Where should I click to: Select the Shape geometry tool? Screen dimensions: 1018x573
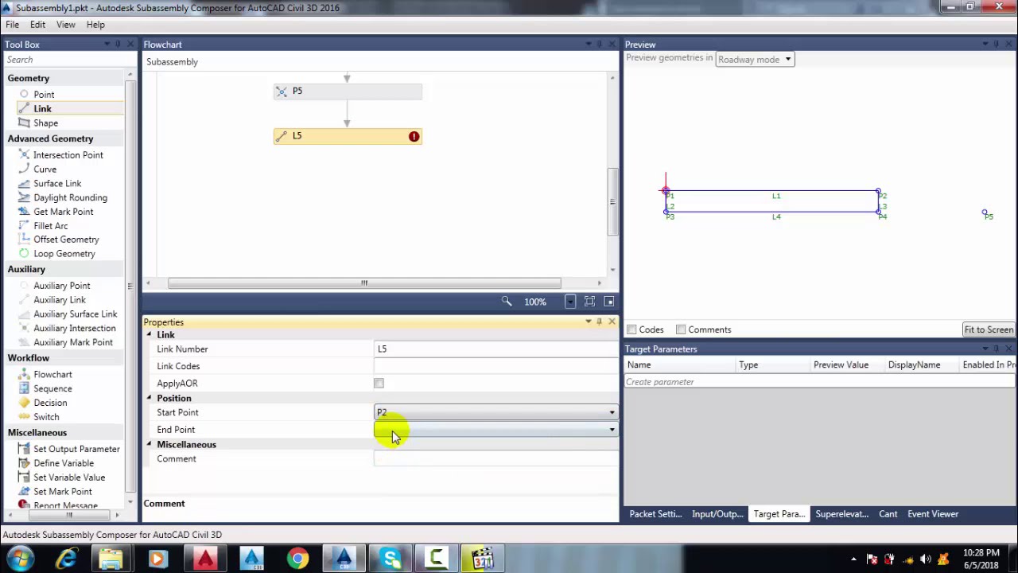(x=45, y=123)
